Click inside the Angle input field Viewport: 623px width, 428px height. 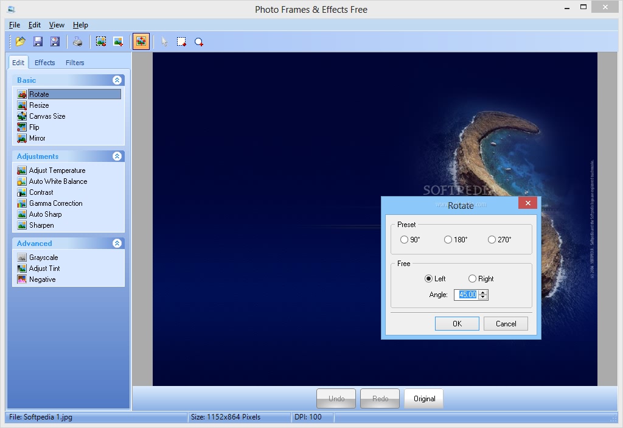pos(467,295)
